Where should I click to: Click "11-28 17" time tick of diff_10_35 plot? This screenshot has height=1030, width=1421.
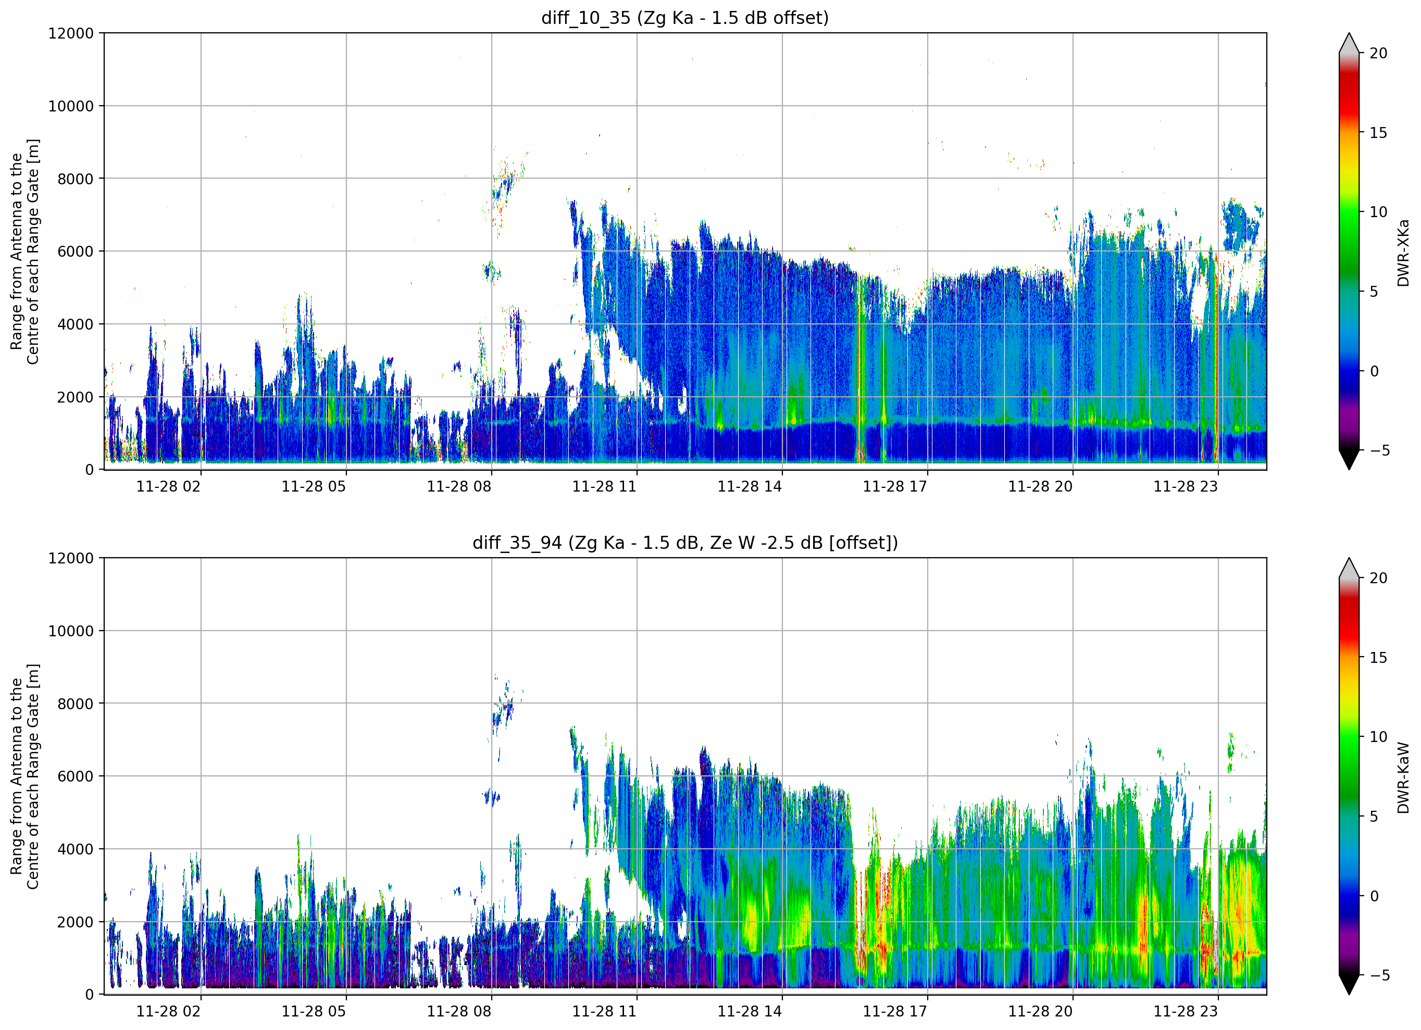click(895, 487)
